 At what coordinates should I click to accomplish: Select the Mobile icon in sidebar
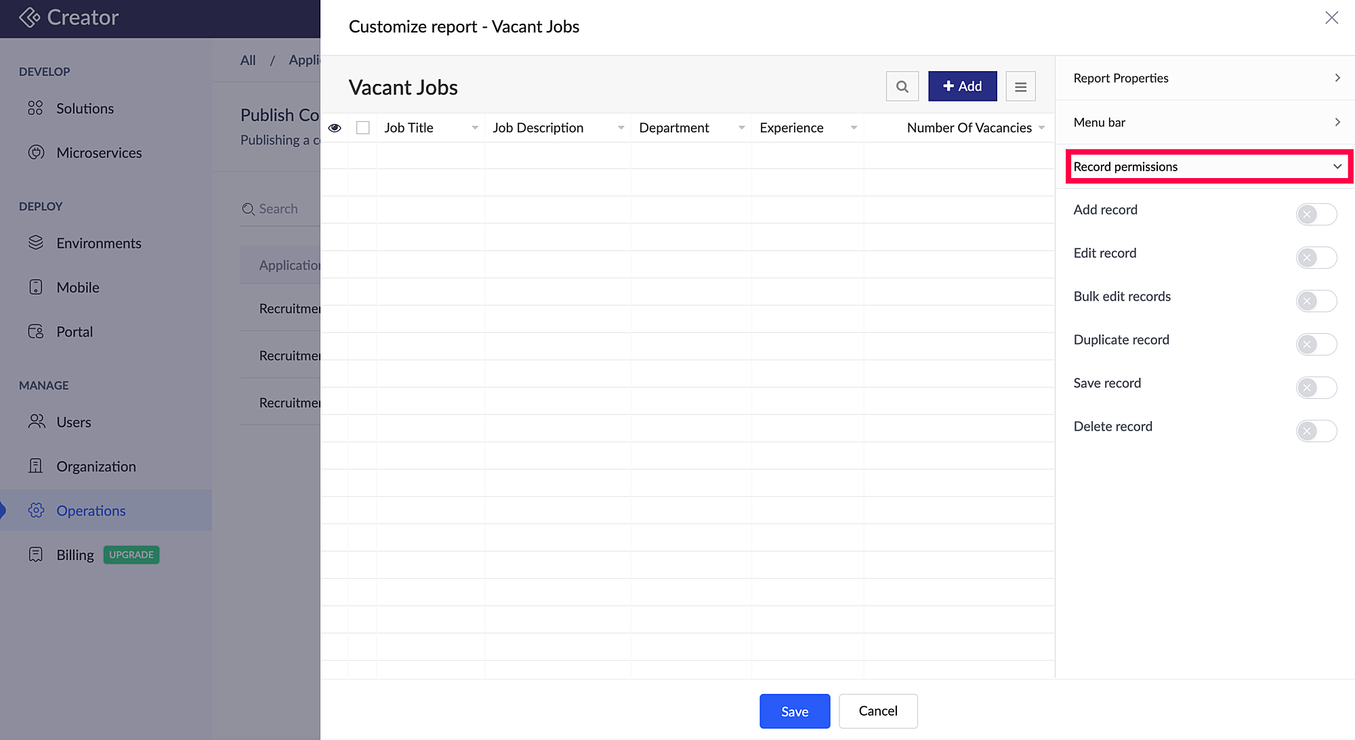(x=36, y=287)
